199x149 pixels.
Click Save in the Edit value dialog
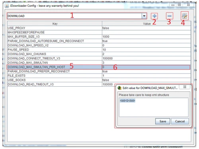coord(163,121)
